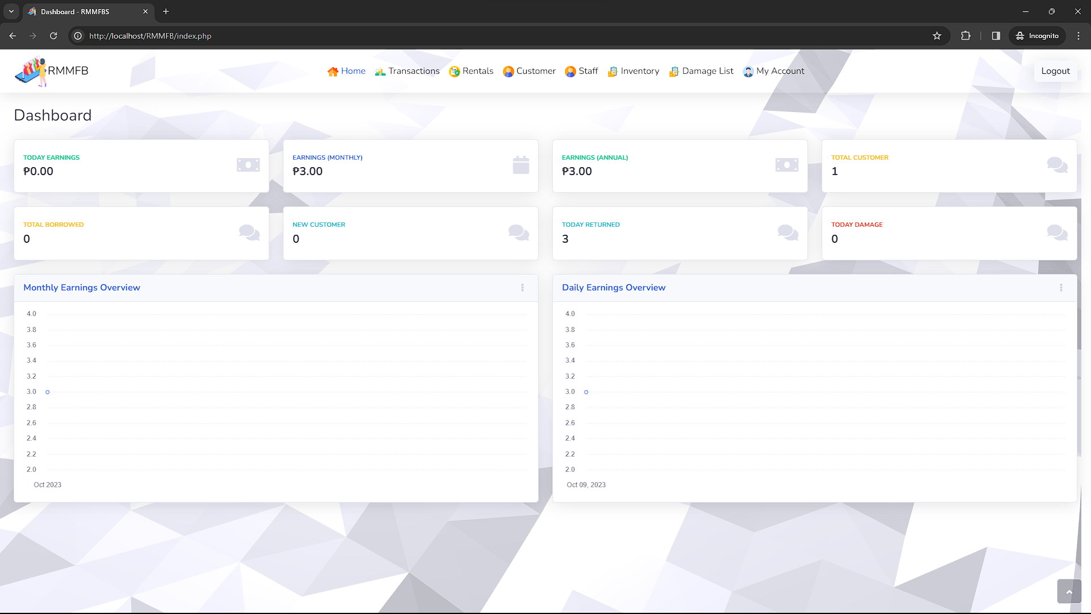Click the scroll-to-top arrow button
Viewport: 1091px width, 614px height.
(1069, 592)
